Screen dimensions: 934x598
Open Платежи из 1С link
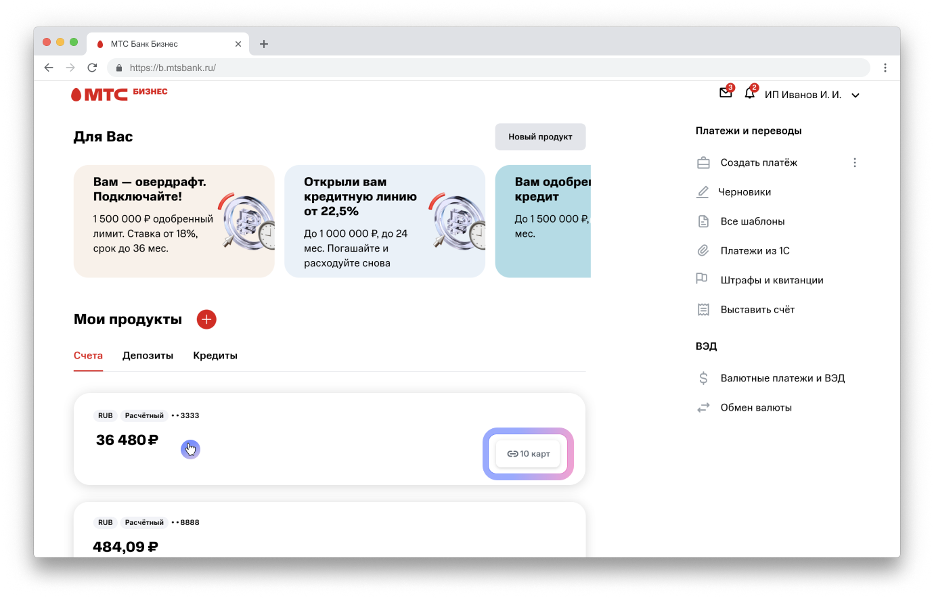pos(755,251)
